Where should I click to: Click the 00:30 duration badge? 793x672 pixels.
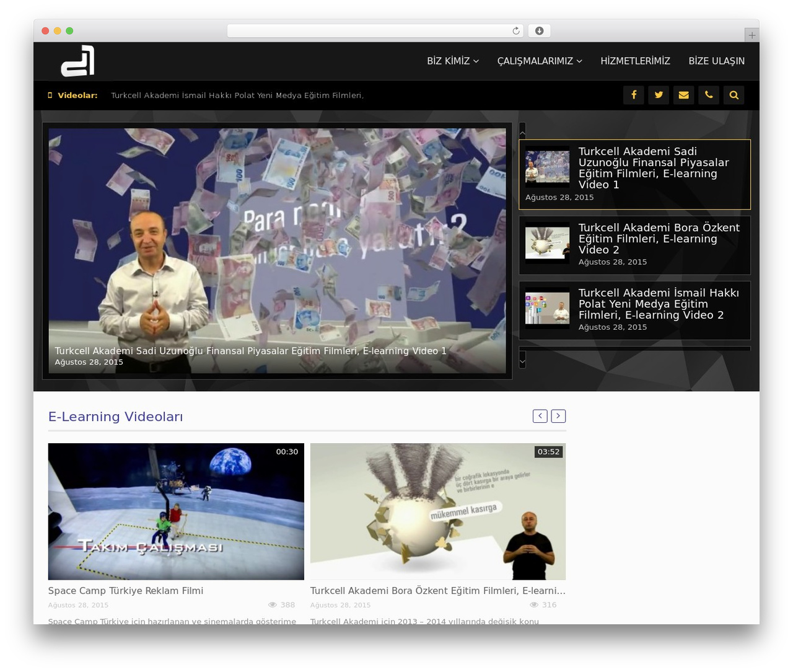(x=287, y=452)
